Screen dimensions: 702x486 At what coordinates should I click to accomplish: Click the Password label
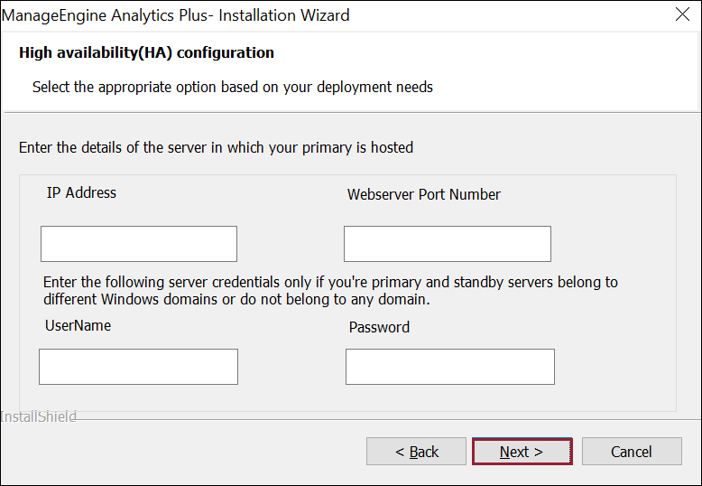click(379, 327)
